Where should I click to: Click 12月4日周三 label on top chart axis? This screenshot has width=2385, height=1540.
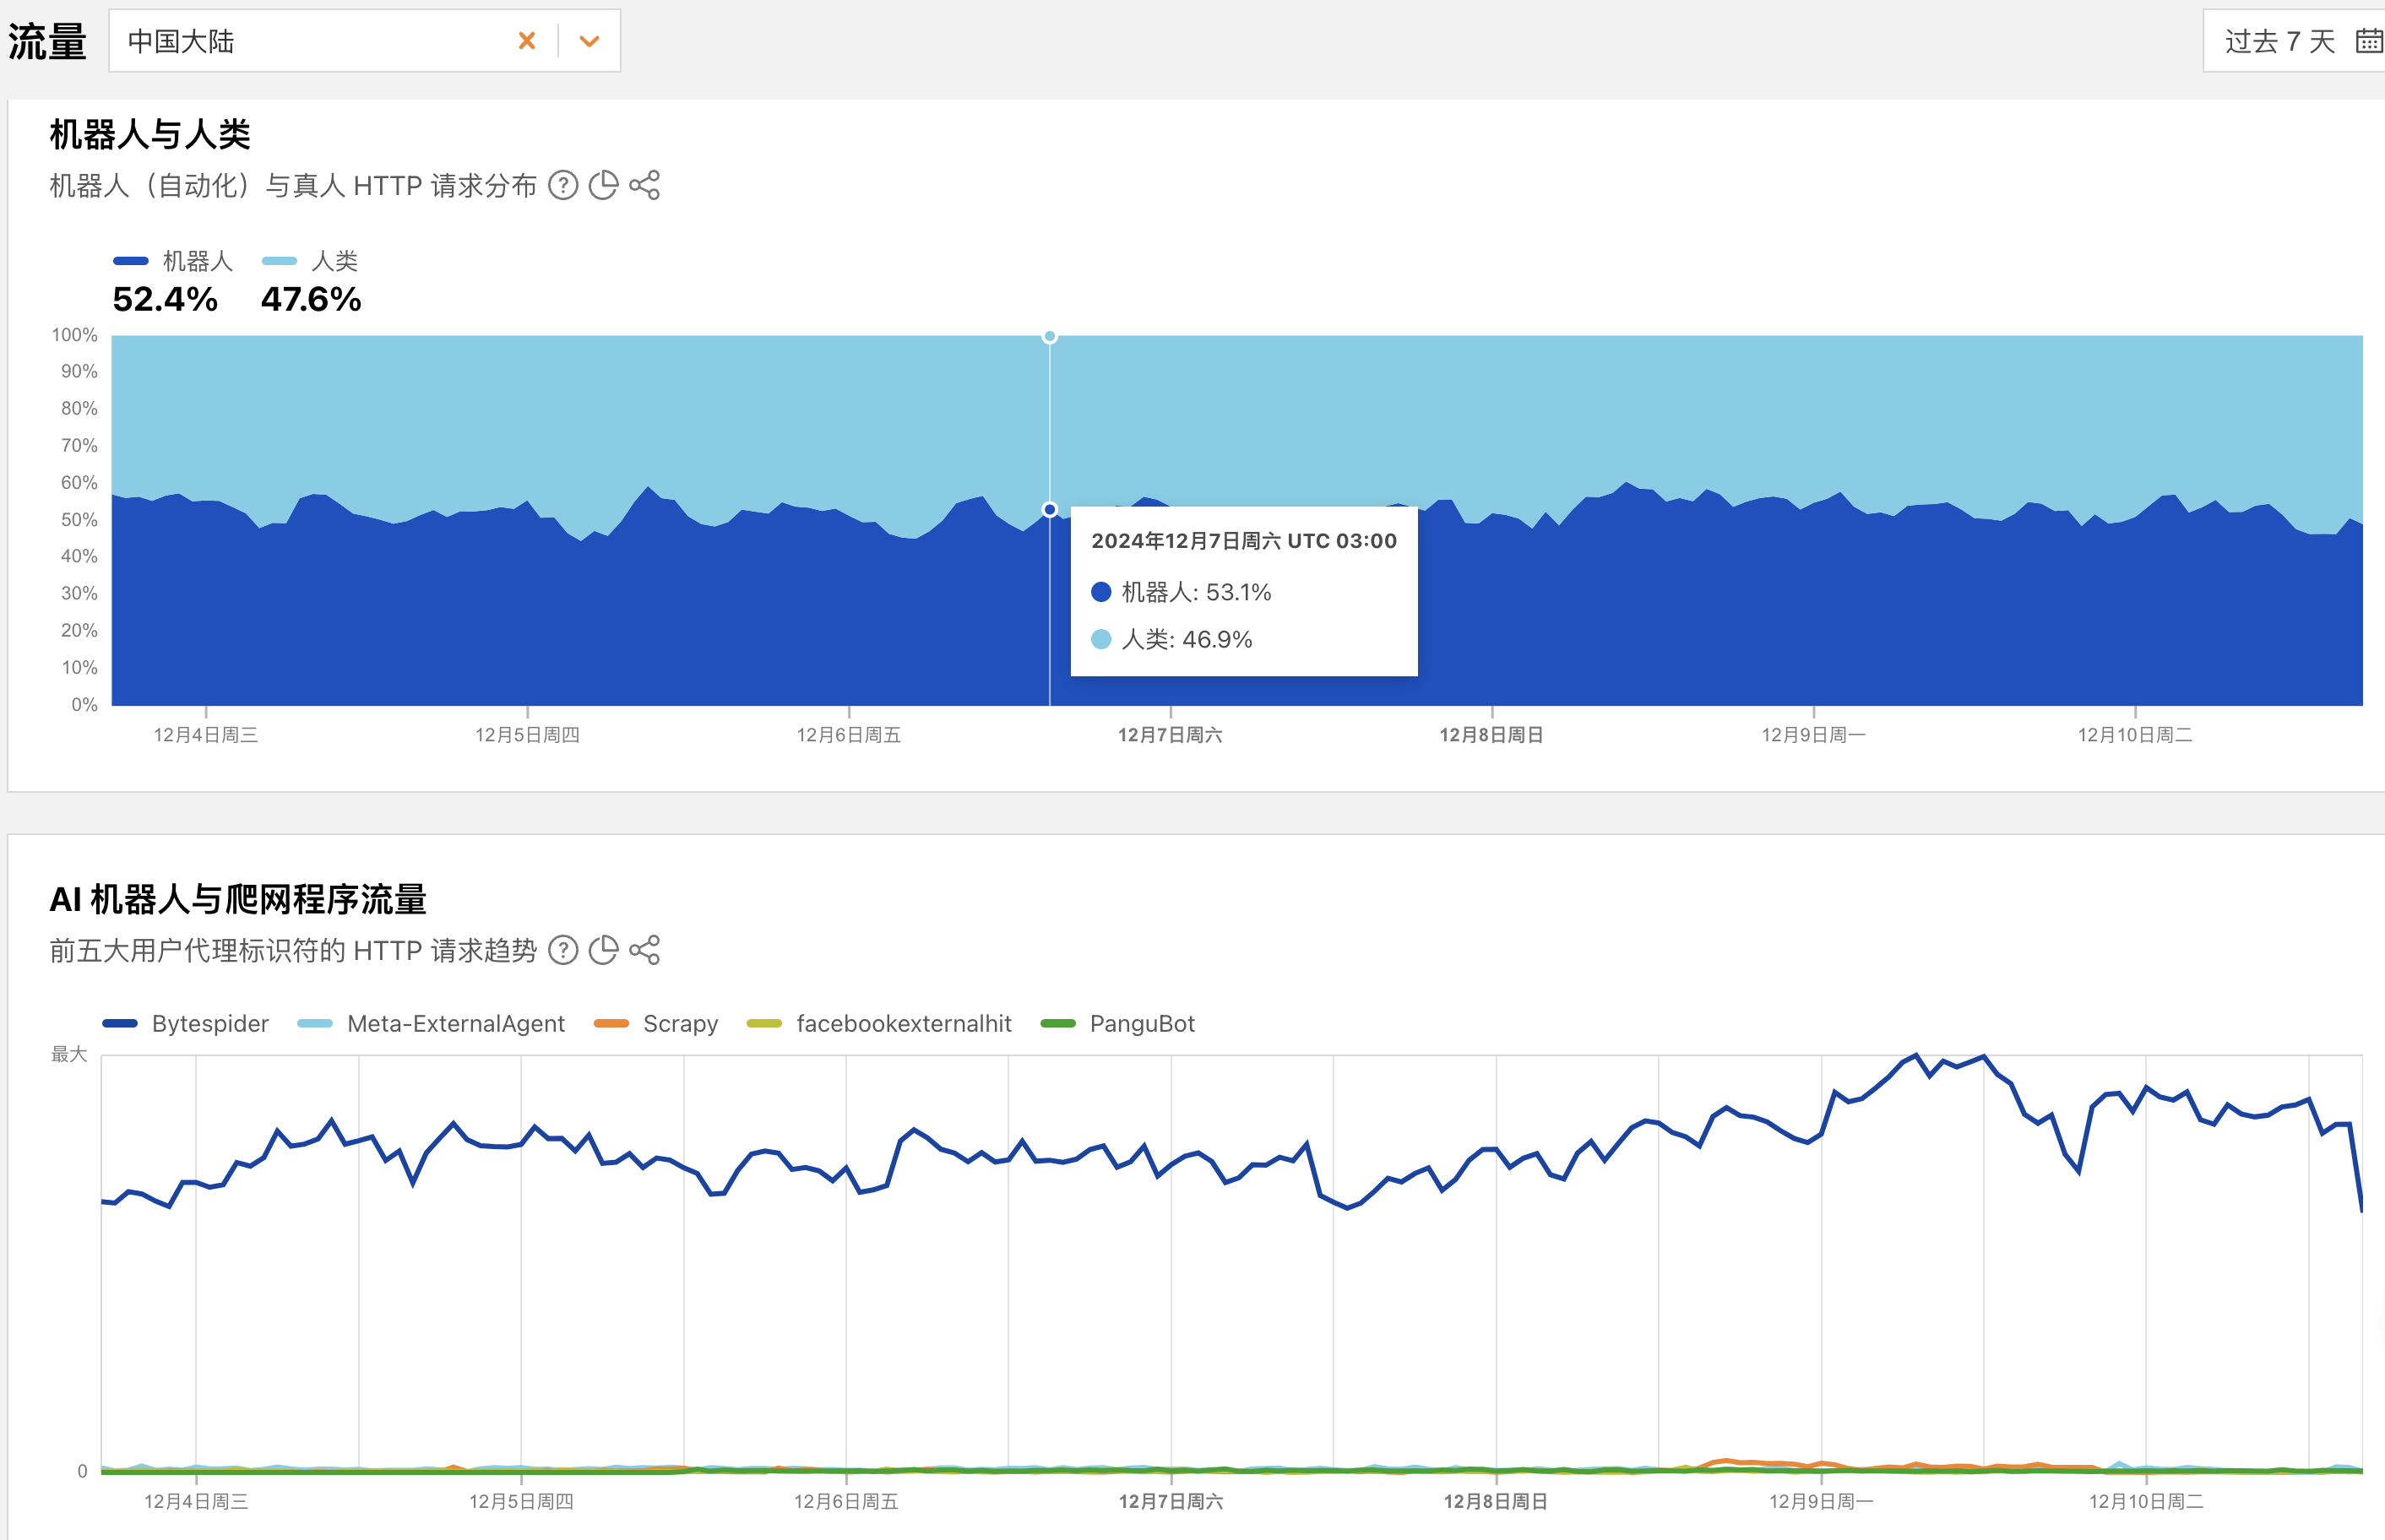(x=206, y=735)
